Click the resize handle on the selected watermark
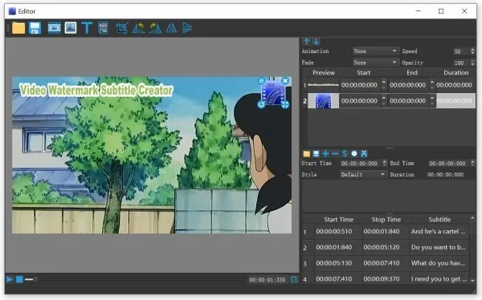 click(285, 105)
